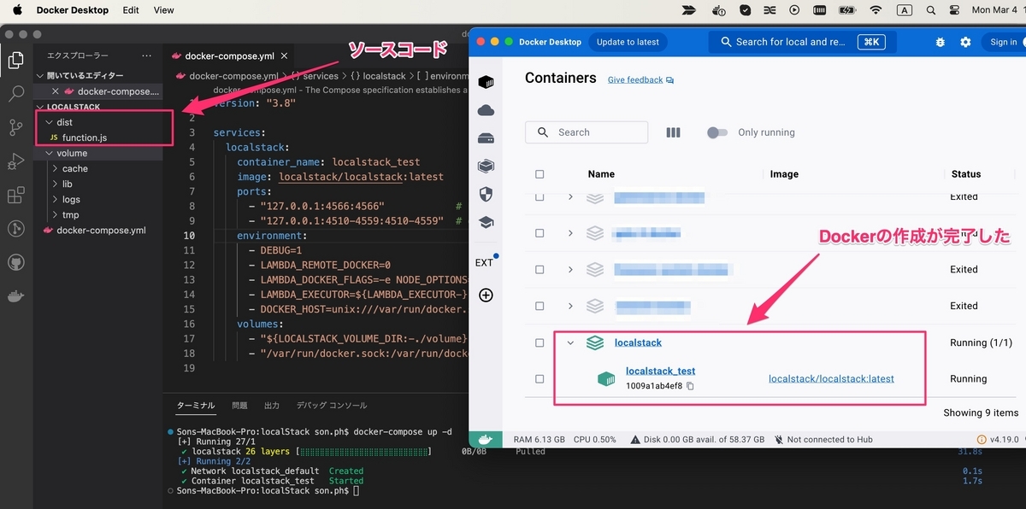This screenshot has width=1026, height=509.
Task: Click the Apple menu icon
Action: pyautogui.click(x=16, y=10)
